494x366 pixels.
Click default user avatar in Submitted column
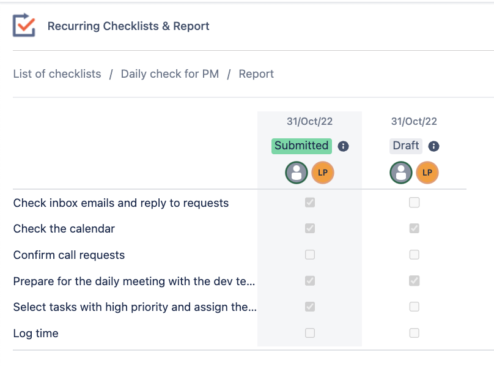tap(297, 173)
